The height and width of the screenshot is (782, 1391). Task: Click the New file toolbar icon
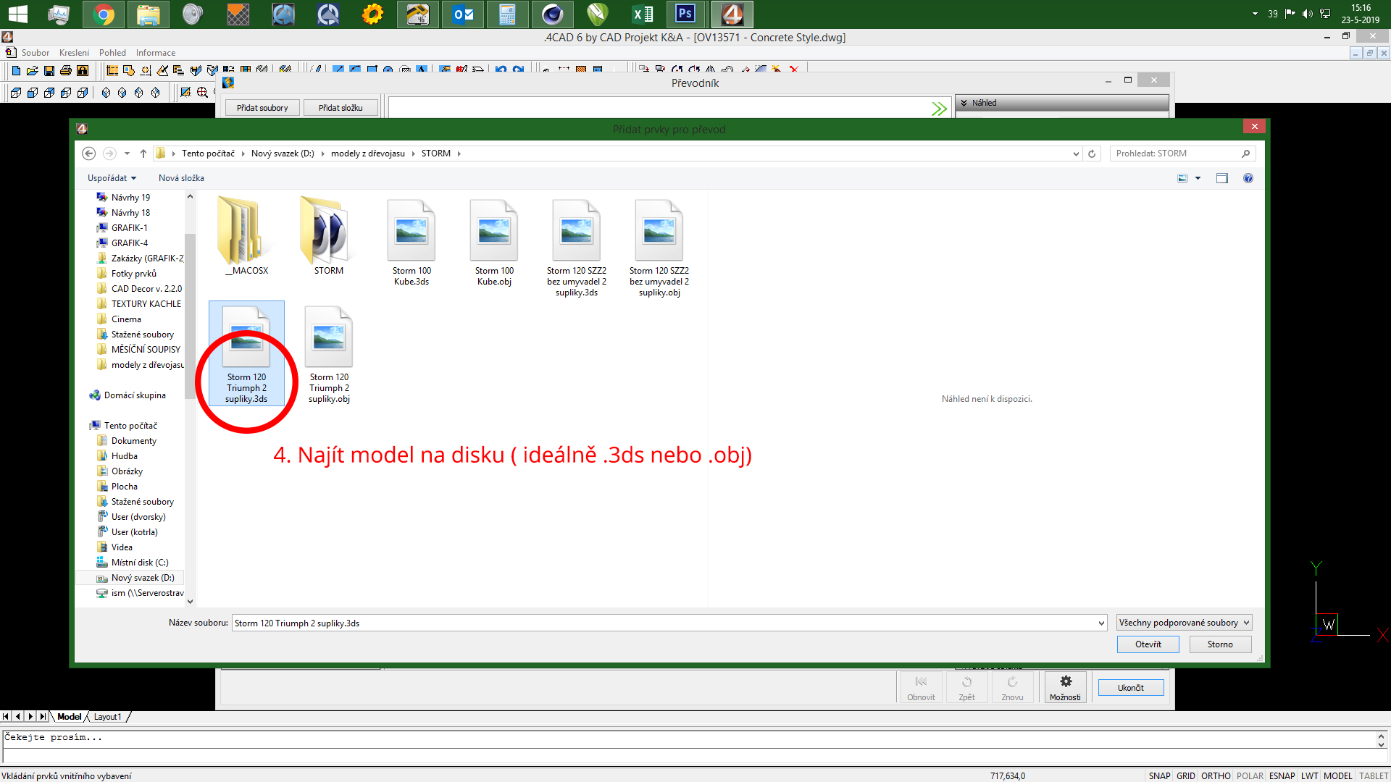pyautogui.click(x=16, y=70)
